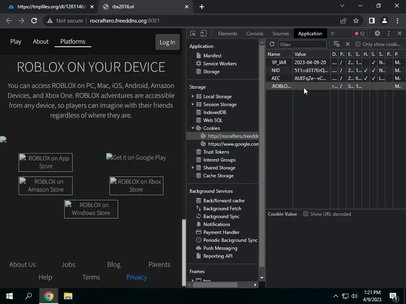Click the page vertical scrollbar thumb
This screenshot has height=304, width=406.
pyautogui.click(x=184, y=252)
